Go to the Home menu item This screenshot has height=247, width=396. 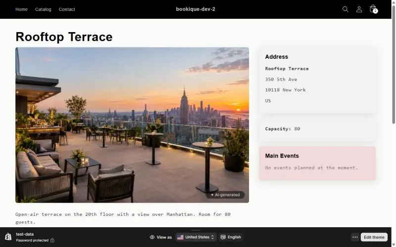point(21,9)
